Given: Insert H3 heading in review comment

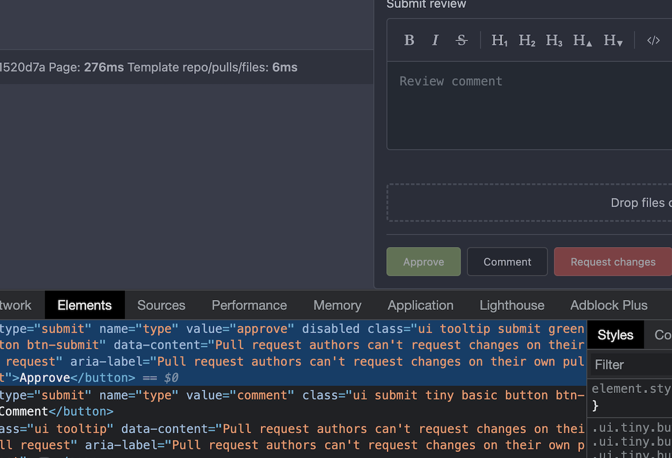Looking at the screenshot, I should pos(554,40).
